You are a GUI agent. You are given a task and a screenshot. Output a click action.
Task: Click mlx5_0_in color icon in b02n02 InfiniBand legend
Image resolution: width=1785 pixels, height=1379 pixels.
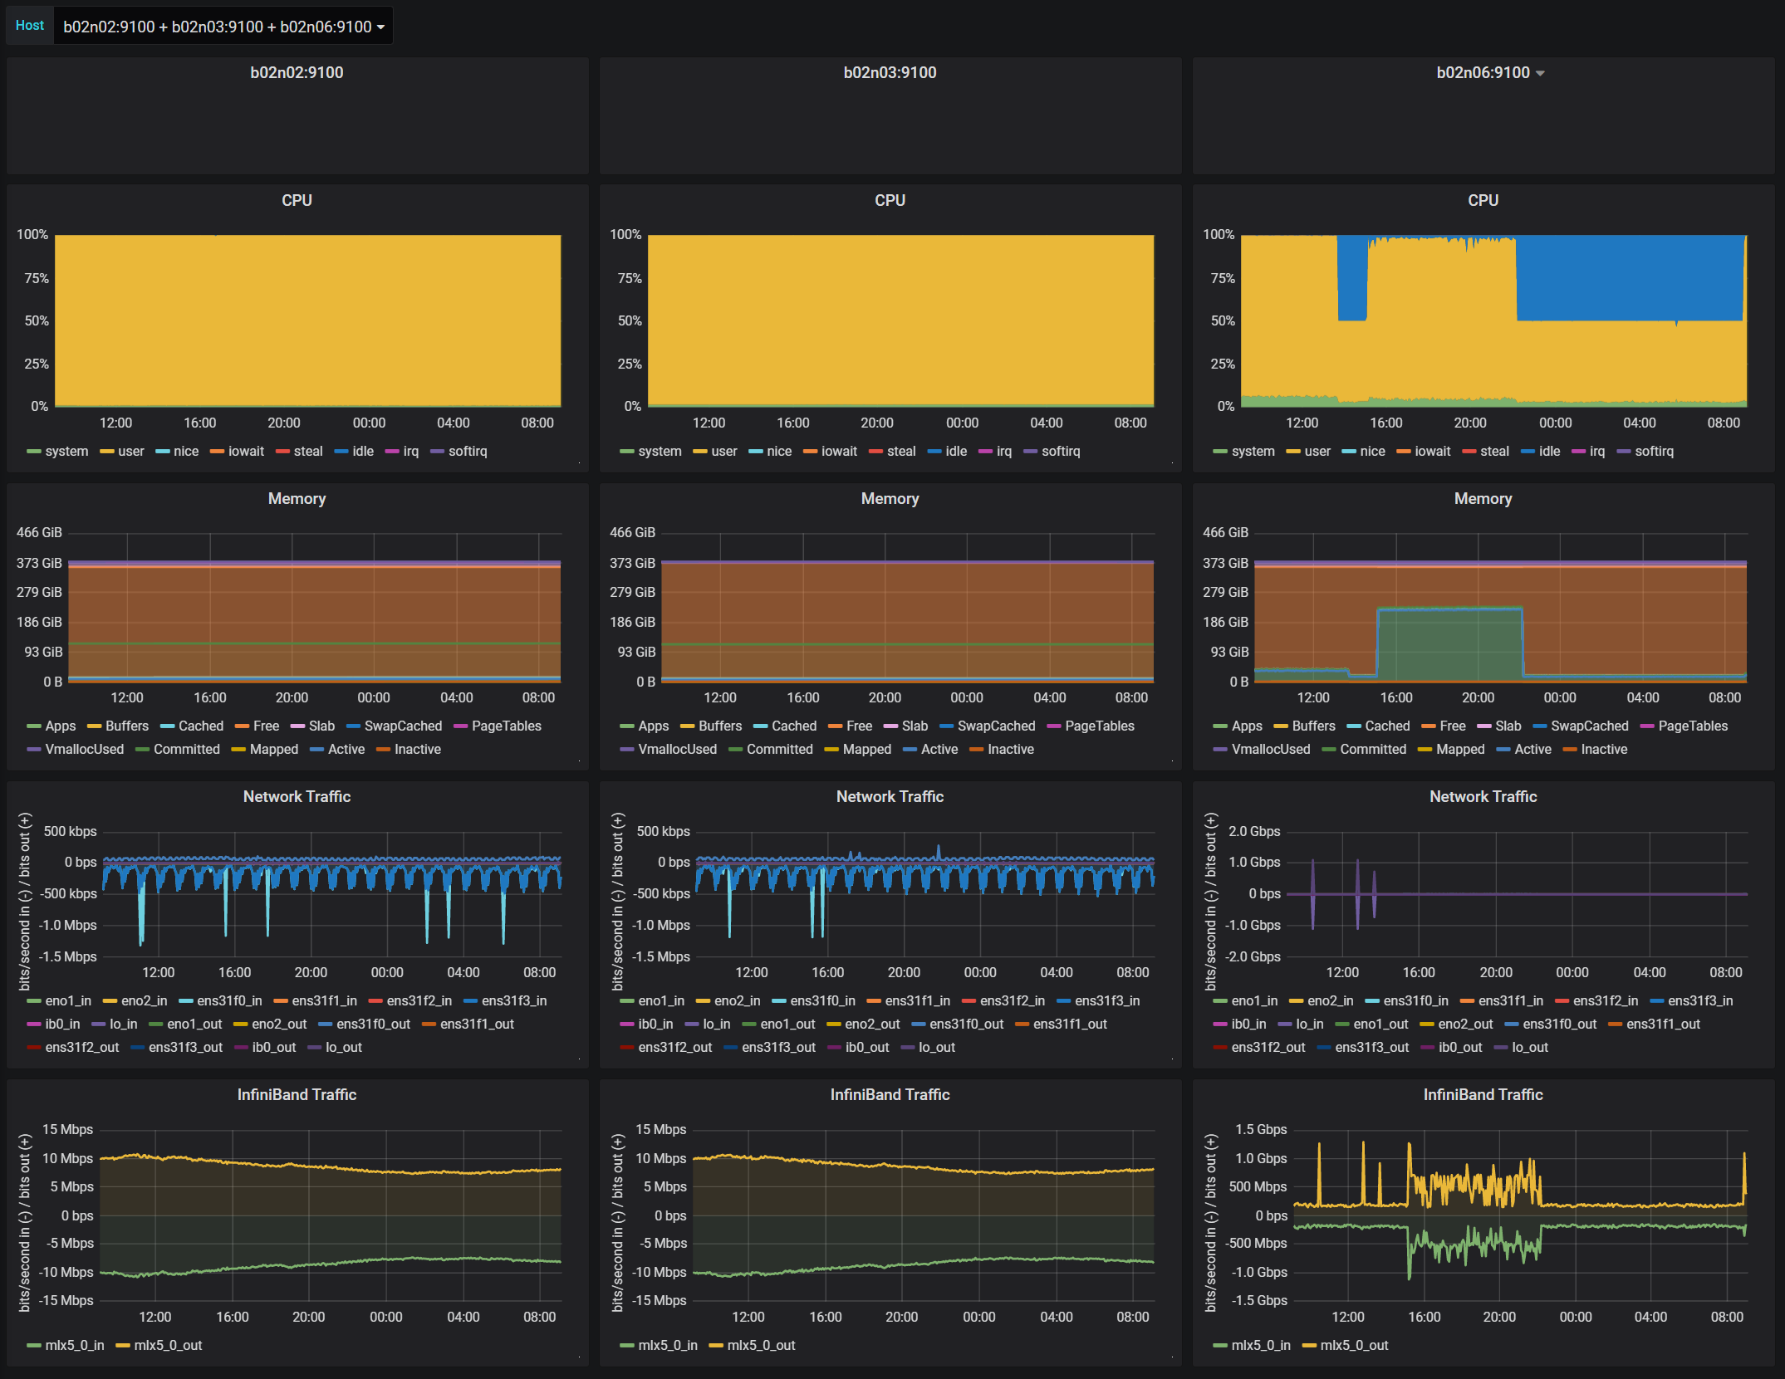[33, 1346]
